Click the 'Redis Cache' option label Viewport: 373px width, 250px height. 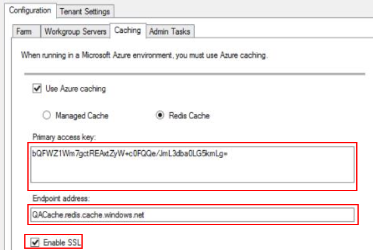(x=190, y=115)
